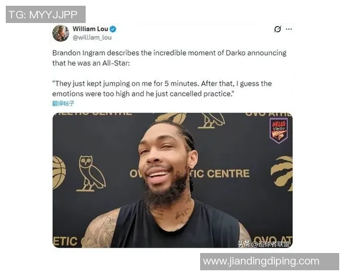Image resolution: width=345 pixels, height=276 pixels.
Task: Click the Grok slashed-circle icon
Action: [278, 29]
